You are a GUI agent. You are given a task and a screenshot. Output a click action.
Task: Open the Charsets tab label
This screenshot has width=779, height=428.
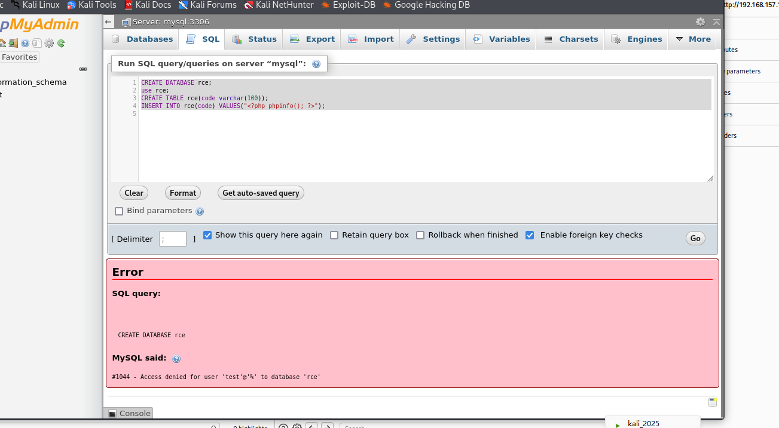pyautogui.click(x=579, y=39)
